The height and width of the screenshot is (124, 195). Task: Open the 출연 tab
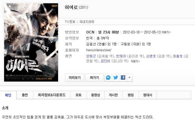25,95
